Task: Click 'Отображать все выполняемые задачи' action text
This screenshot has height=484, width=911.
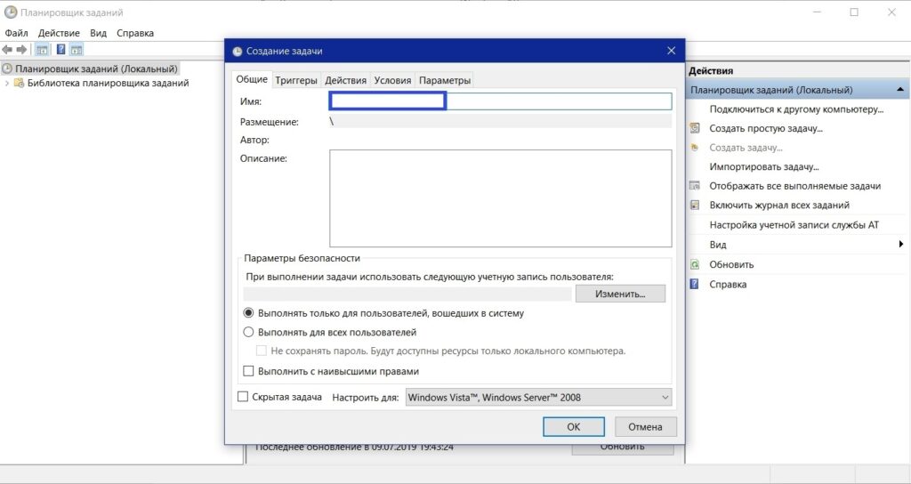Action: [794, 186]
